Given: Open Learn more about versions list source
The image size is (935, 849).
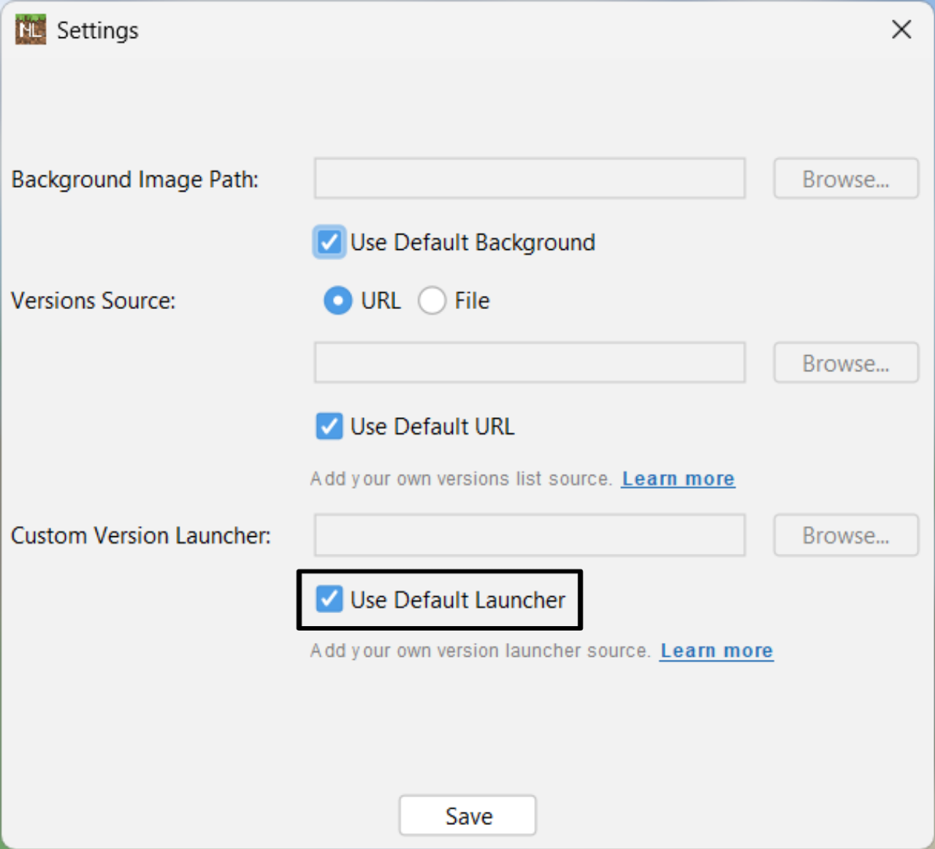Looking at the screenshot, I should tap(678, 479).
